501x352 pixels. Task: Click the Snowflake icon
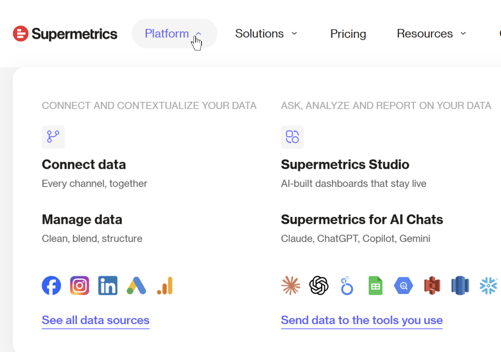pyautogui.click(x=489, y=285)
